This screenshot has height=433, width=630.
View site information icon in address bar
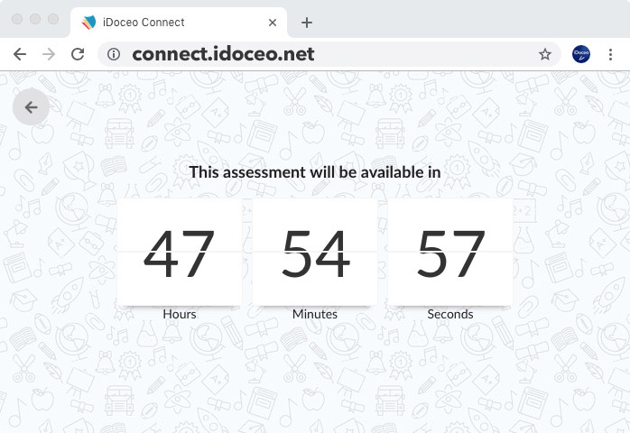point(114,54)
